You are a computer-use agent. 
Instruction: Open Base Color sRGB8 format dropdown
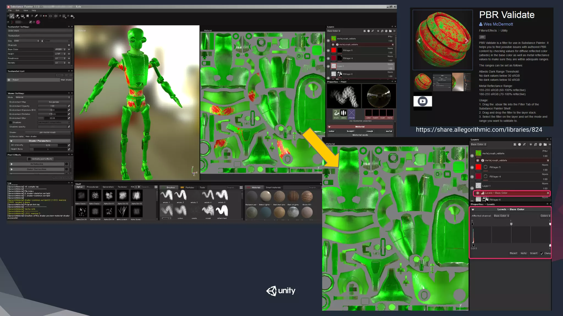click(x=60, y=50)
